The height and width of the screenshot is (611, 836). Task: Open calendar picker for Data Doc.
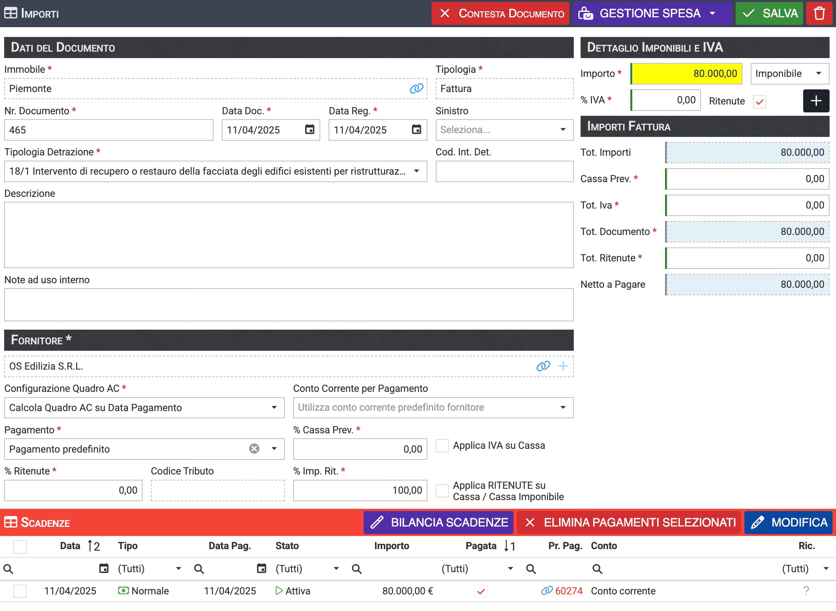pyautogui.click(x=309, y=130)
